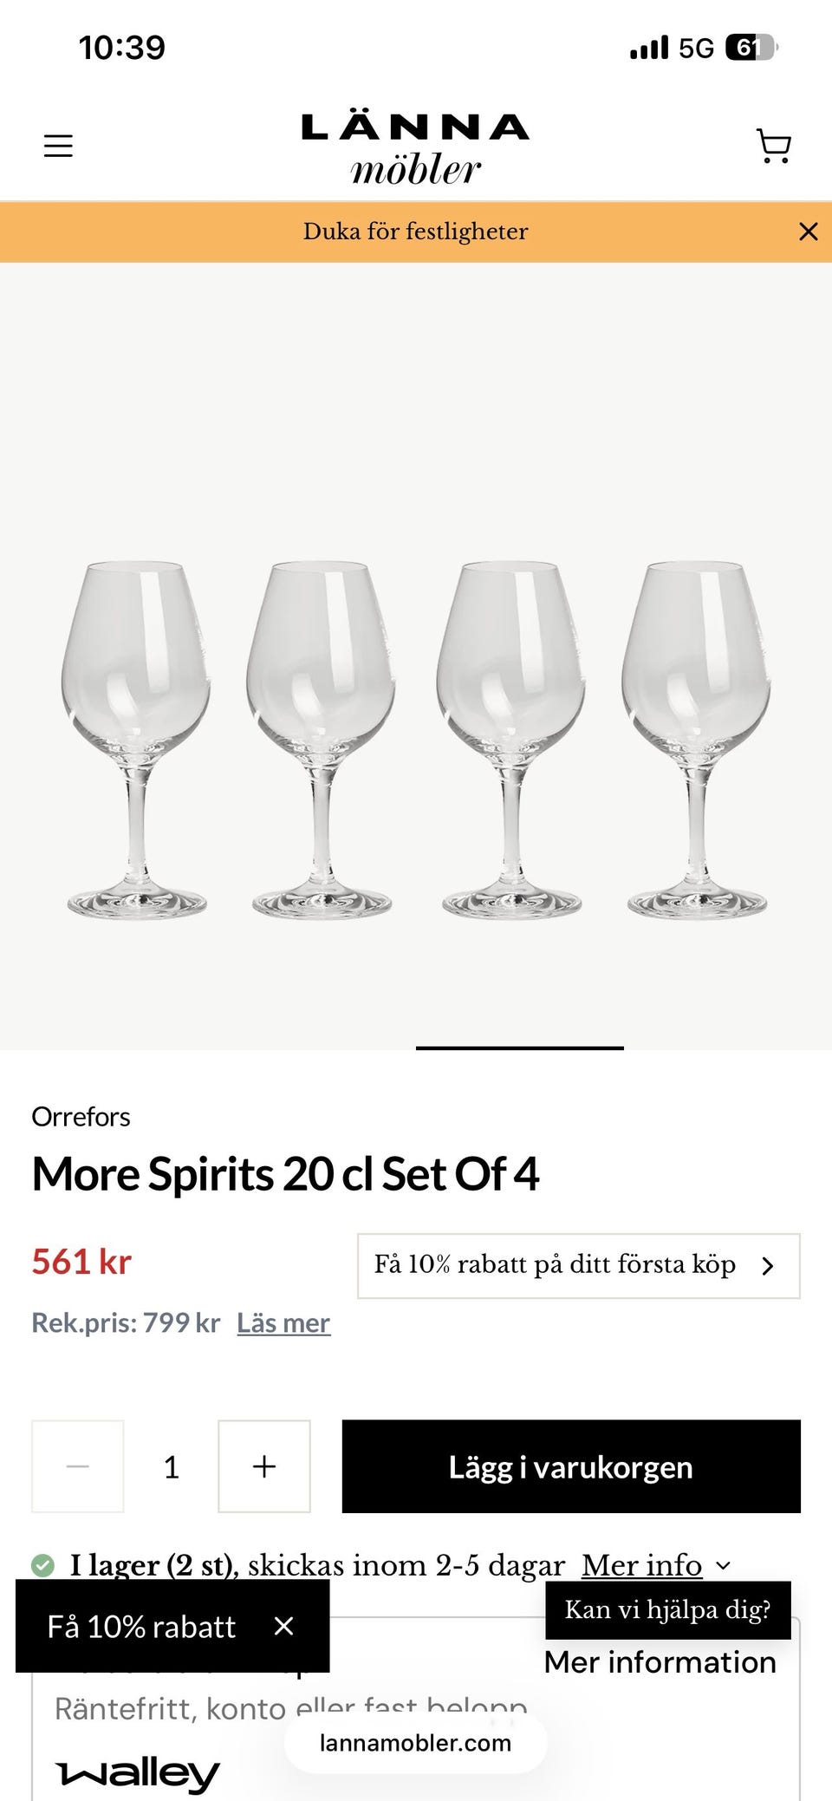Close the orange 'Duka för festligheter' banner

(808, 232)
